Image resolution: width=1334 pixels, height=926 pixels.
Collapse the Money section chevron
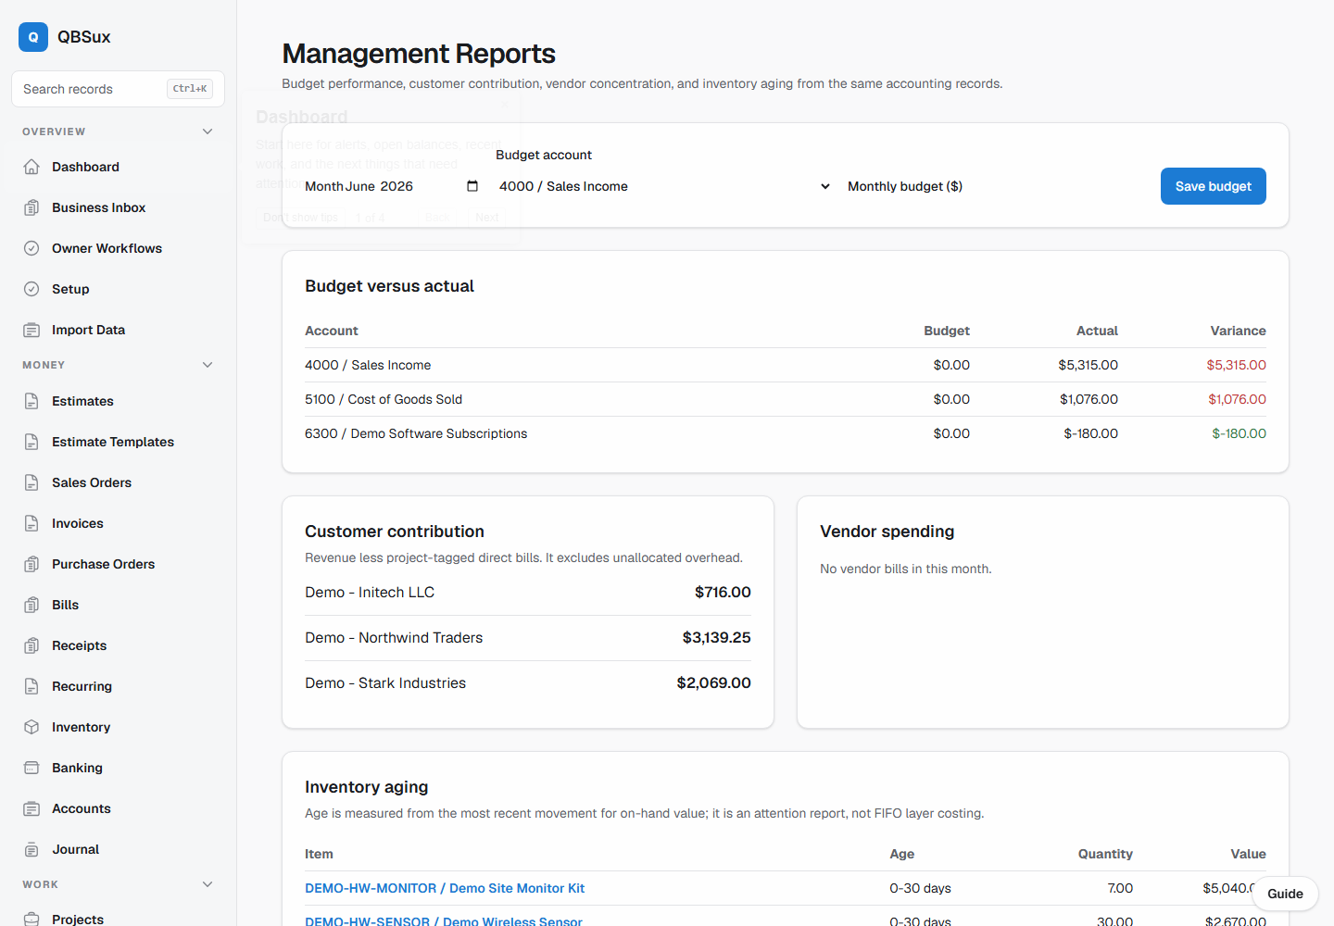(x=208, y=365)
